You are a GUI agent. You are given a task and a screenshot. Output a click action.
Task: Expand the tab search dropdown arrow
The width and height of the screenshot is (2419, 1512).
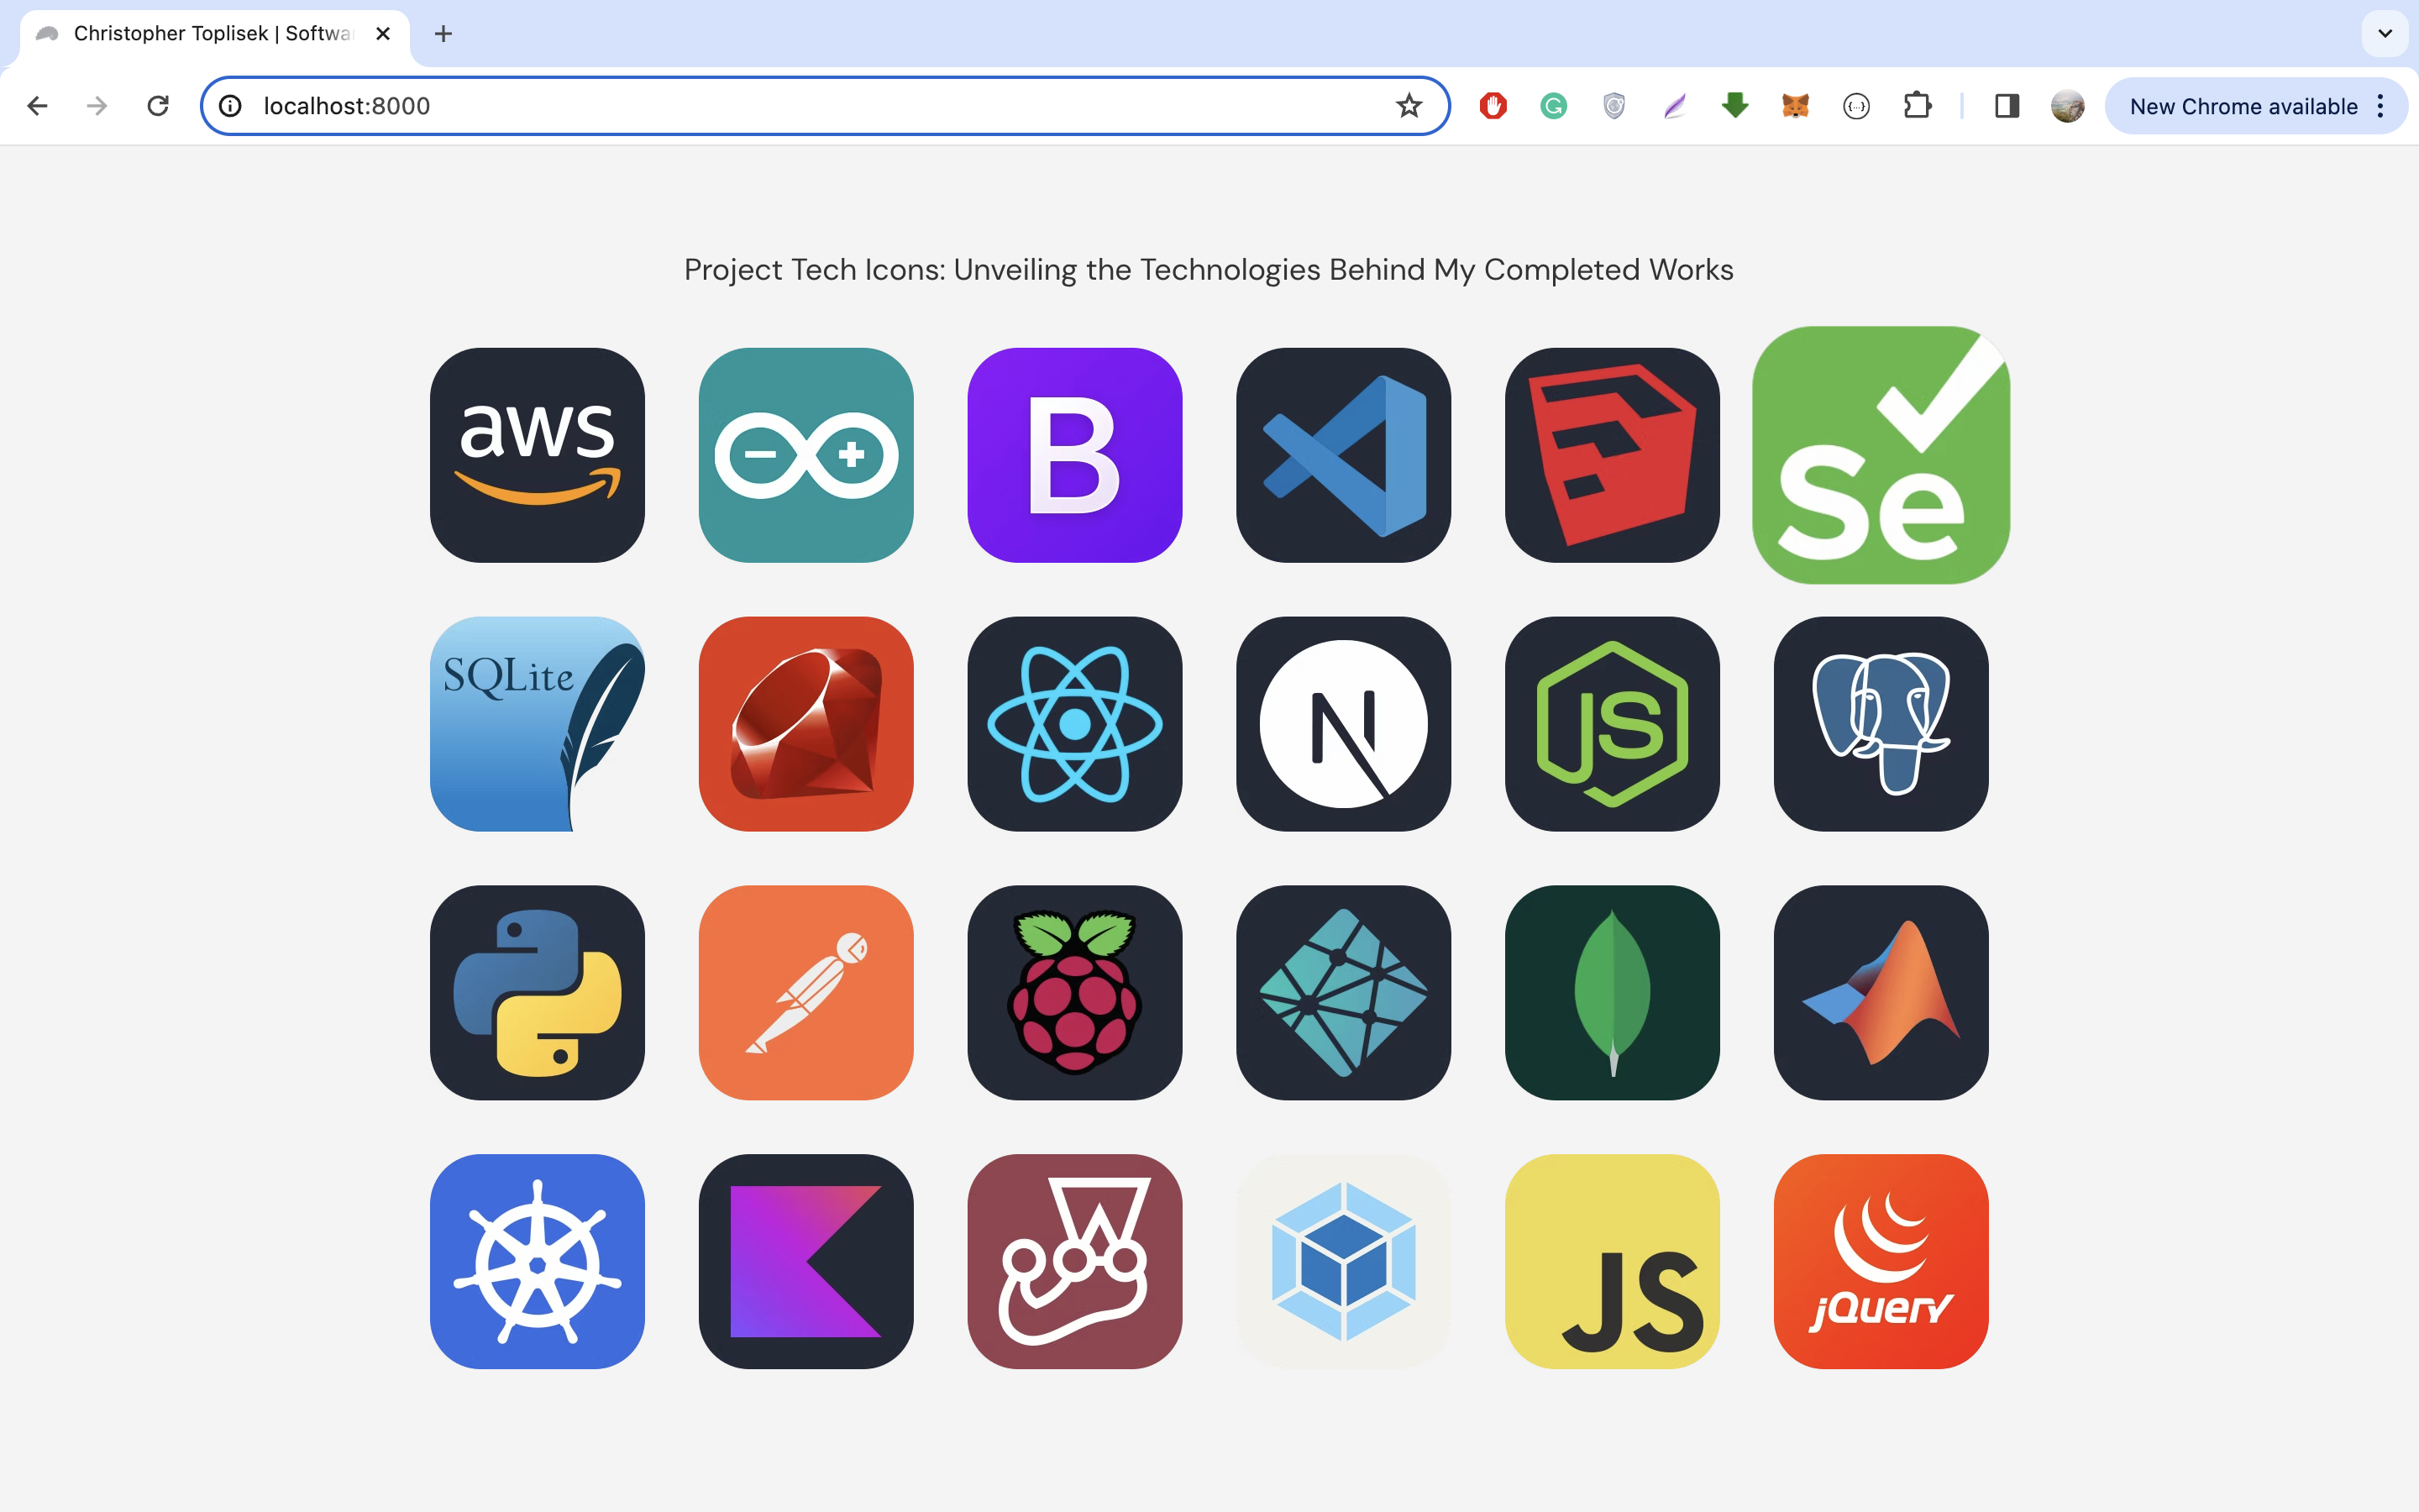click(x=2385, y=33)
